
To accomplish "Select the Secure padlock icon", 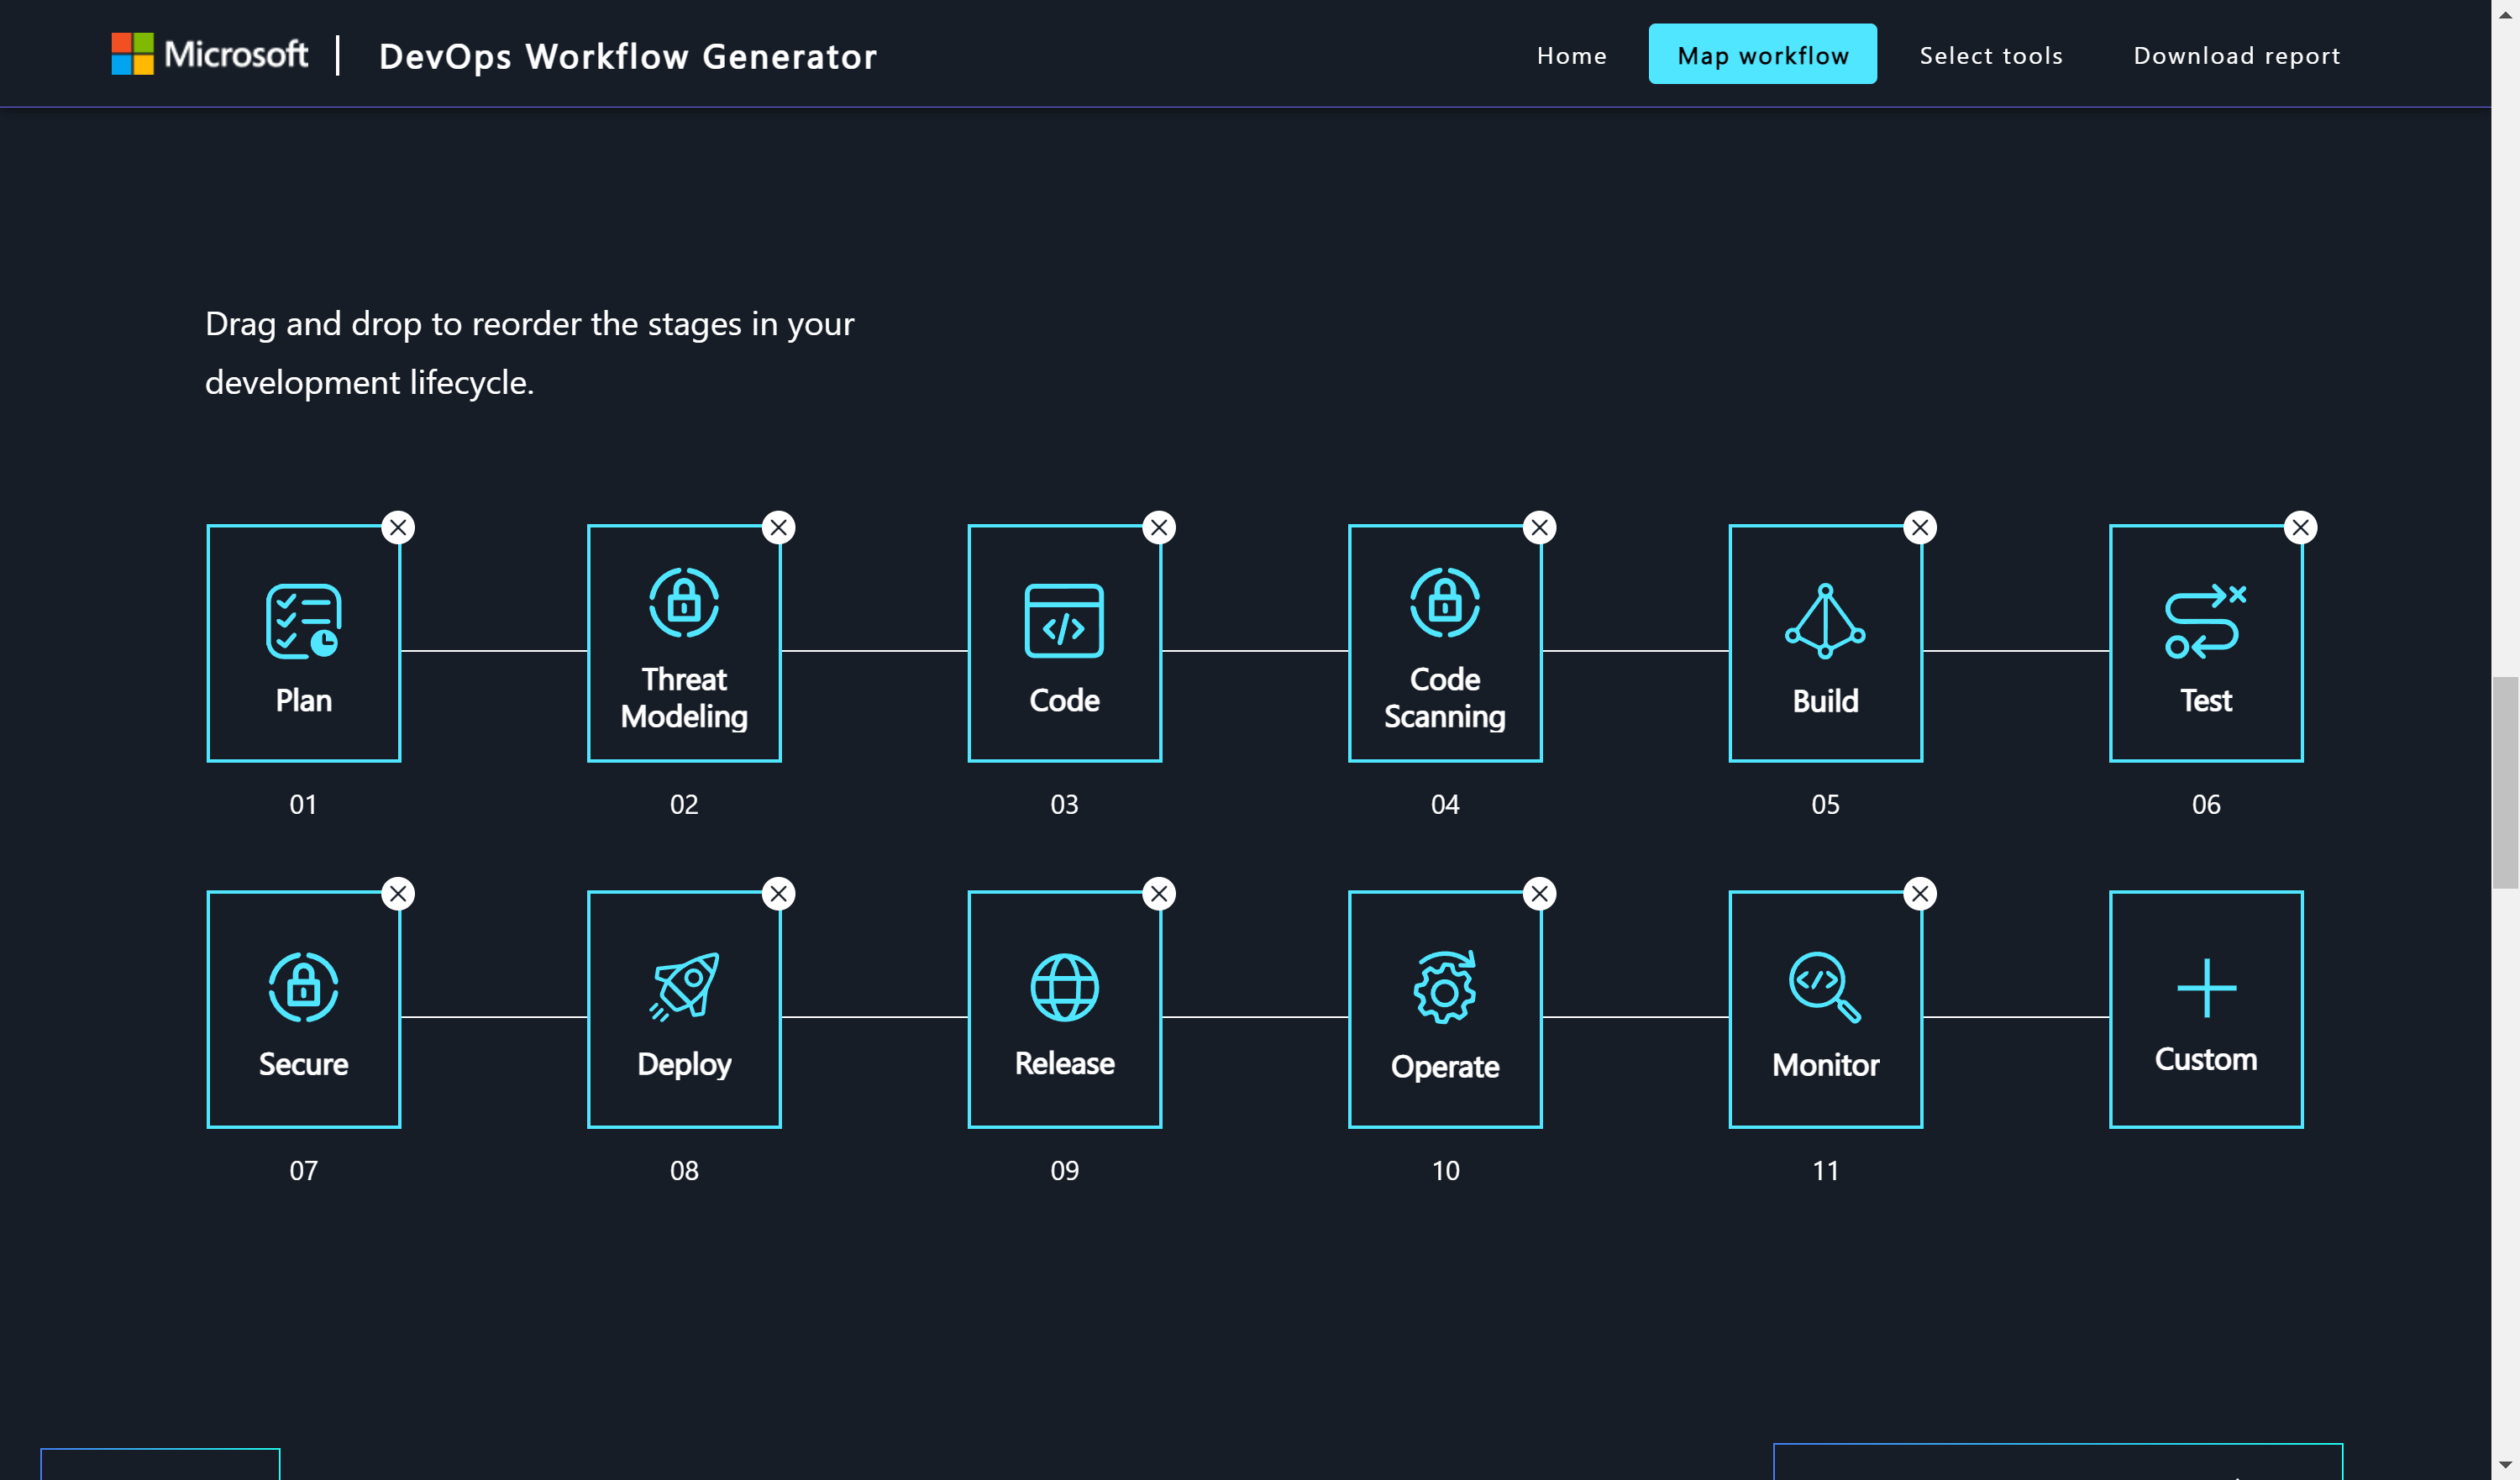I will 303,988.
